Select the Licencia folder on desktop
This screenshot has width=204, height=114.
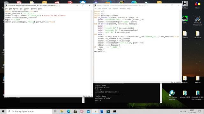[185, 35]
